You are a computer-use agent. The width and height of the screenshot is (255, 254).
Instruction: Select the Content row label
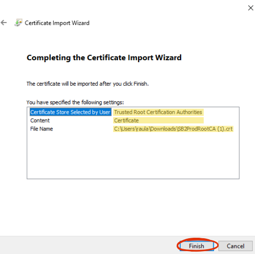coord(40,121)
